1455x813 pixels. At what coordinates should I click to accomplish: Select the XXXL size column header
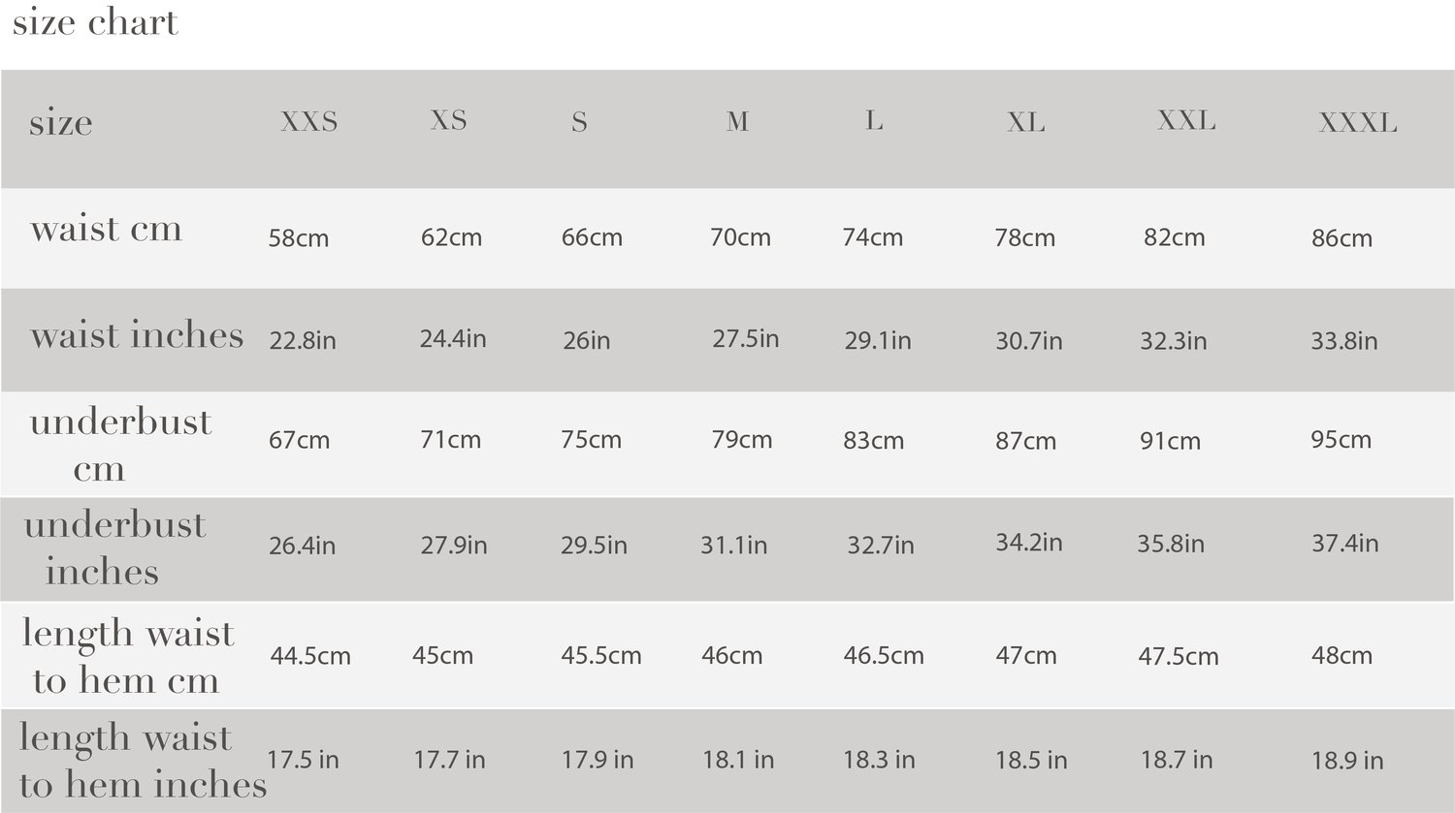click(x=1358, y=123)
